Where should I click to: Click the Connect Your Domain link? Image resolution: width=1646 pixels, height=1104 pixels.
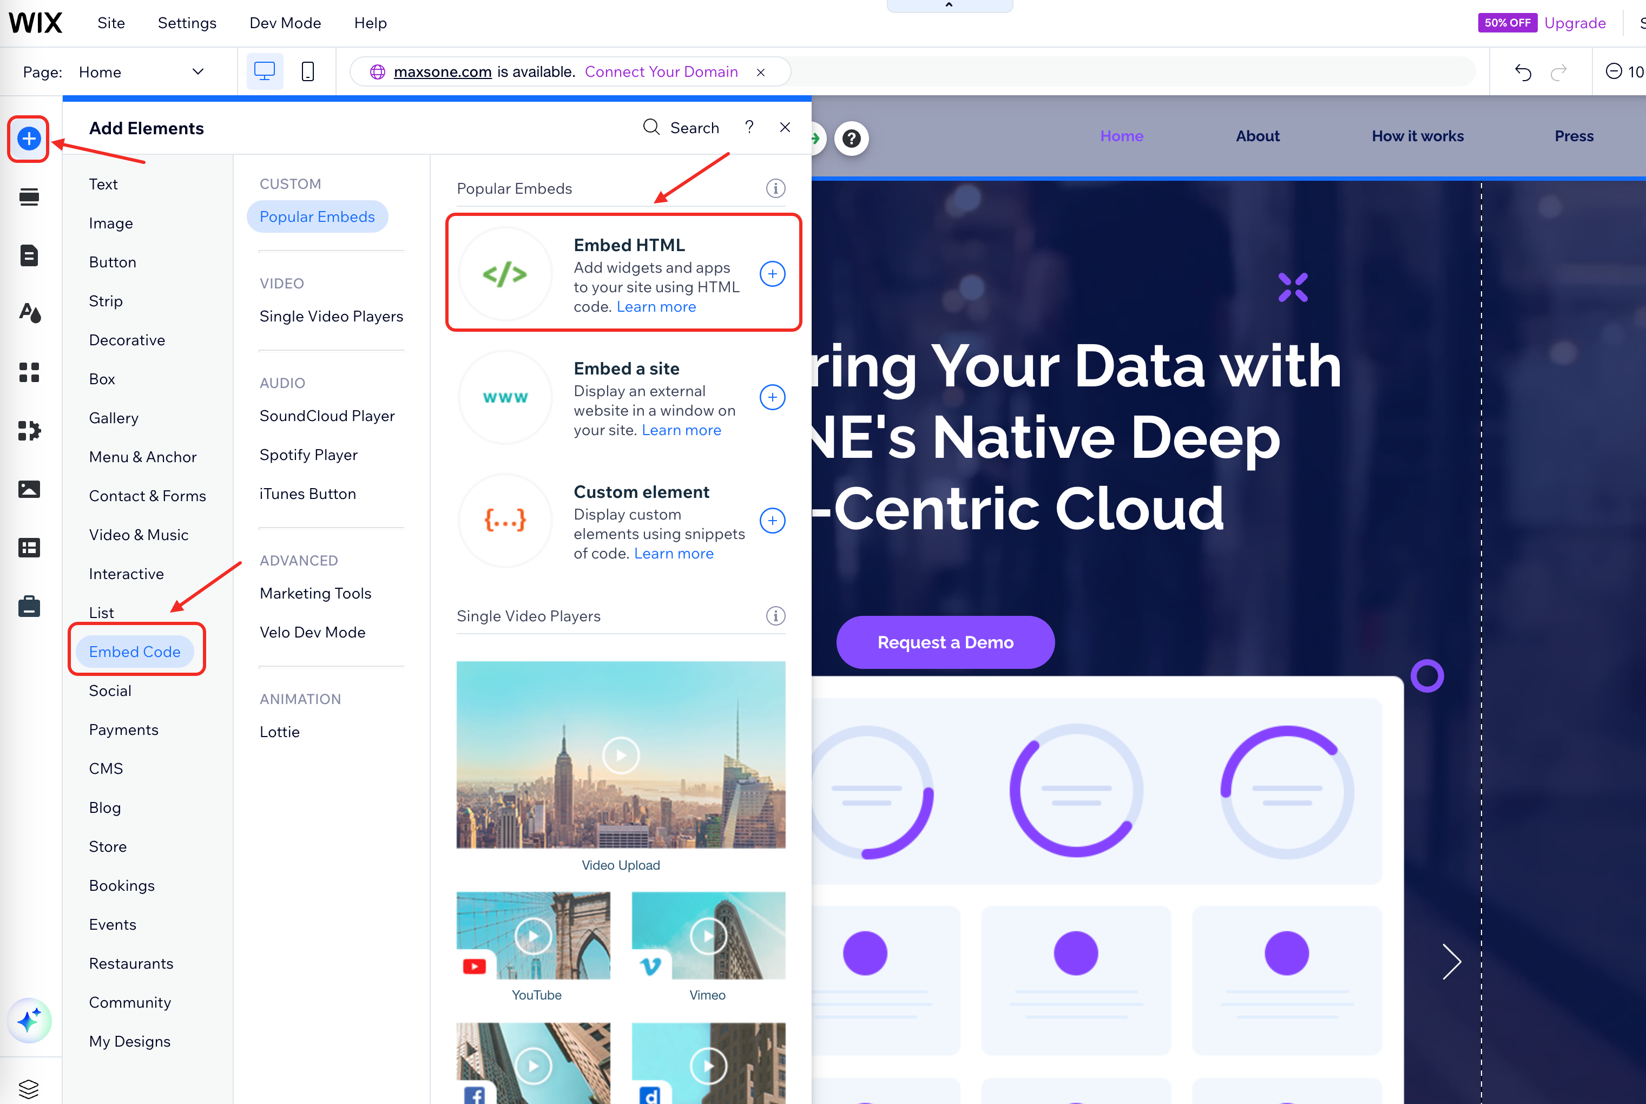(661, 72)
